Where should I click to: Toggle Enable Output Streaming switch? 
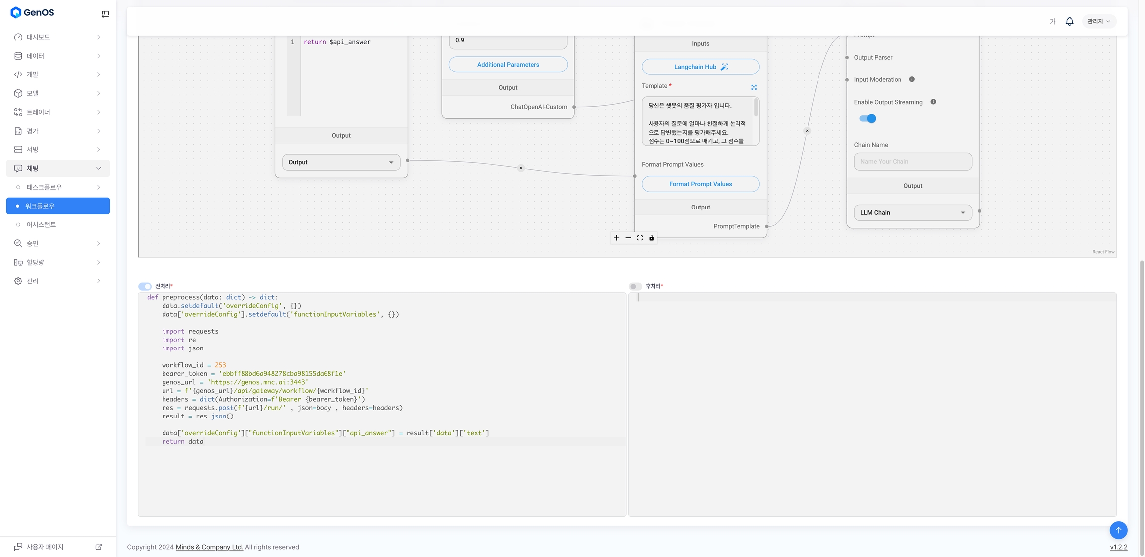click(x=868, y=119)
